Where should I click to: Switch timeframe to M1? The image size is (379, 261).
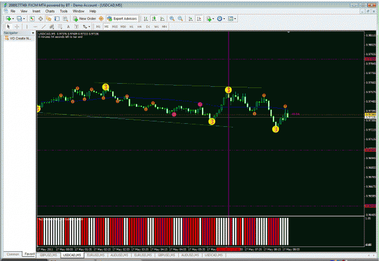click(98, 27)
